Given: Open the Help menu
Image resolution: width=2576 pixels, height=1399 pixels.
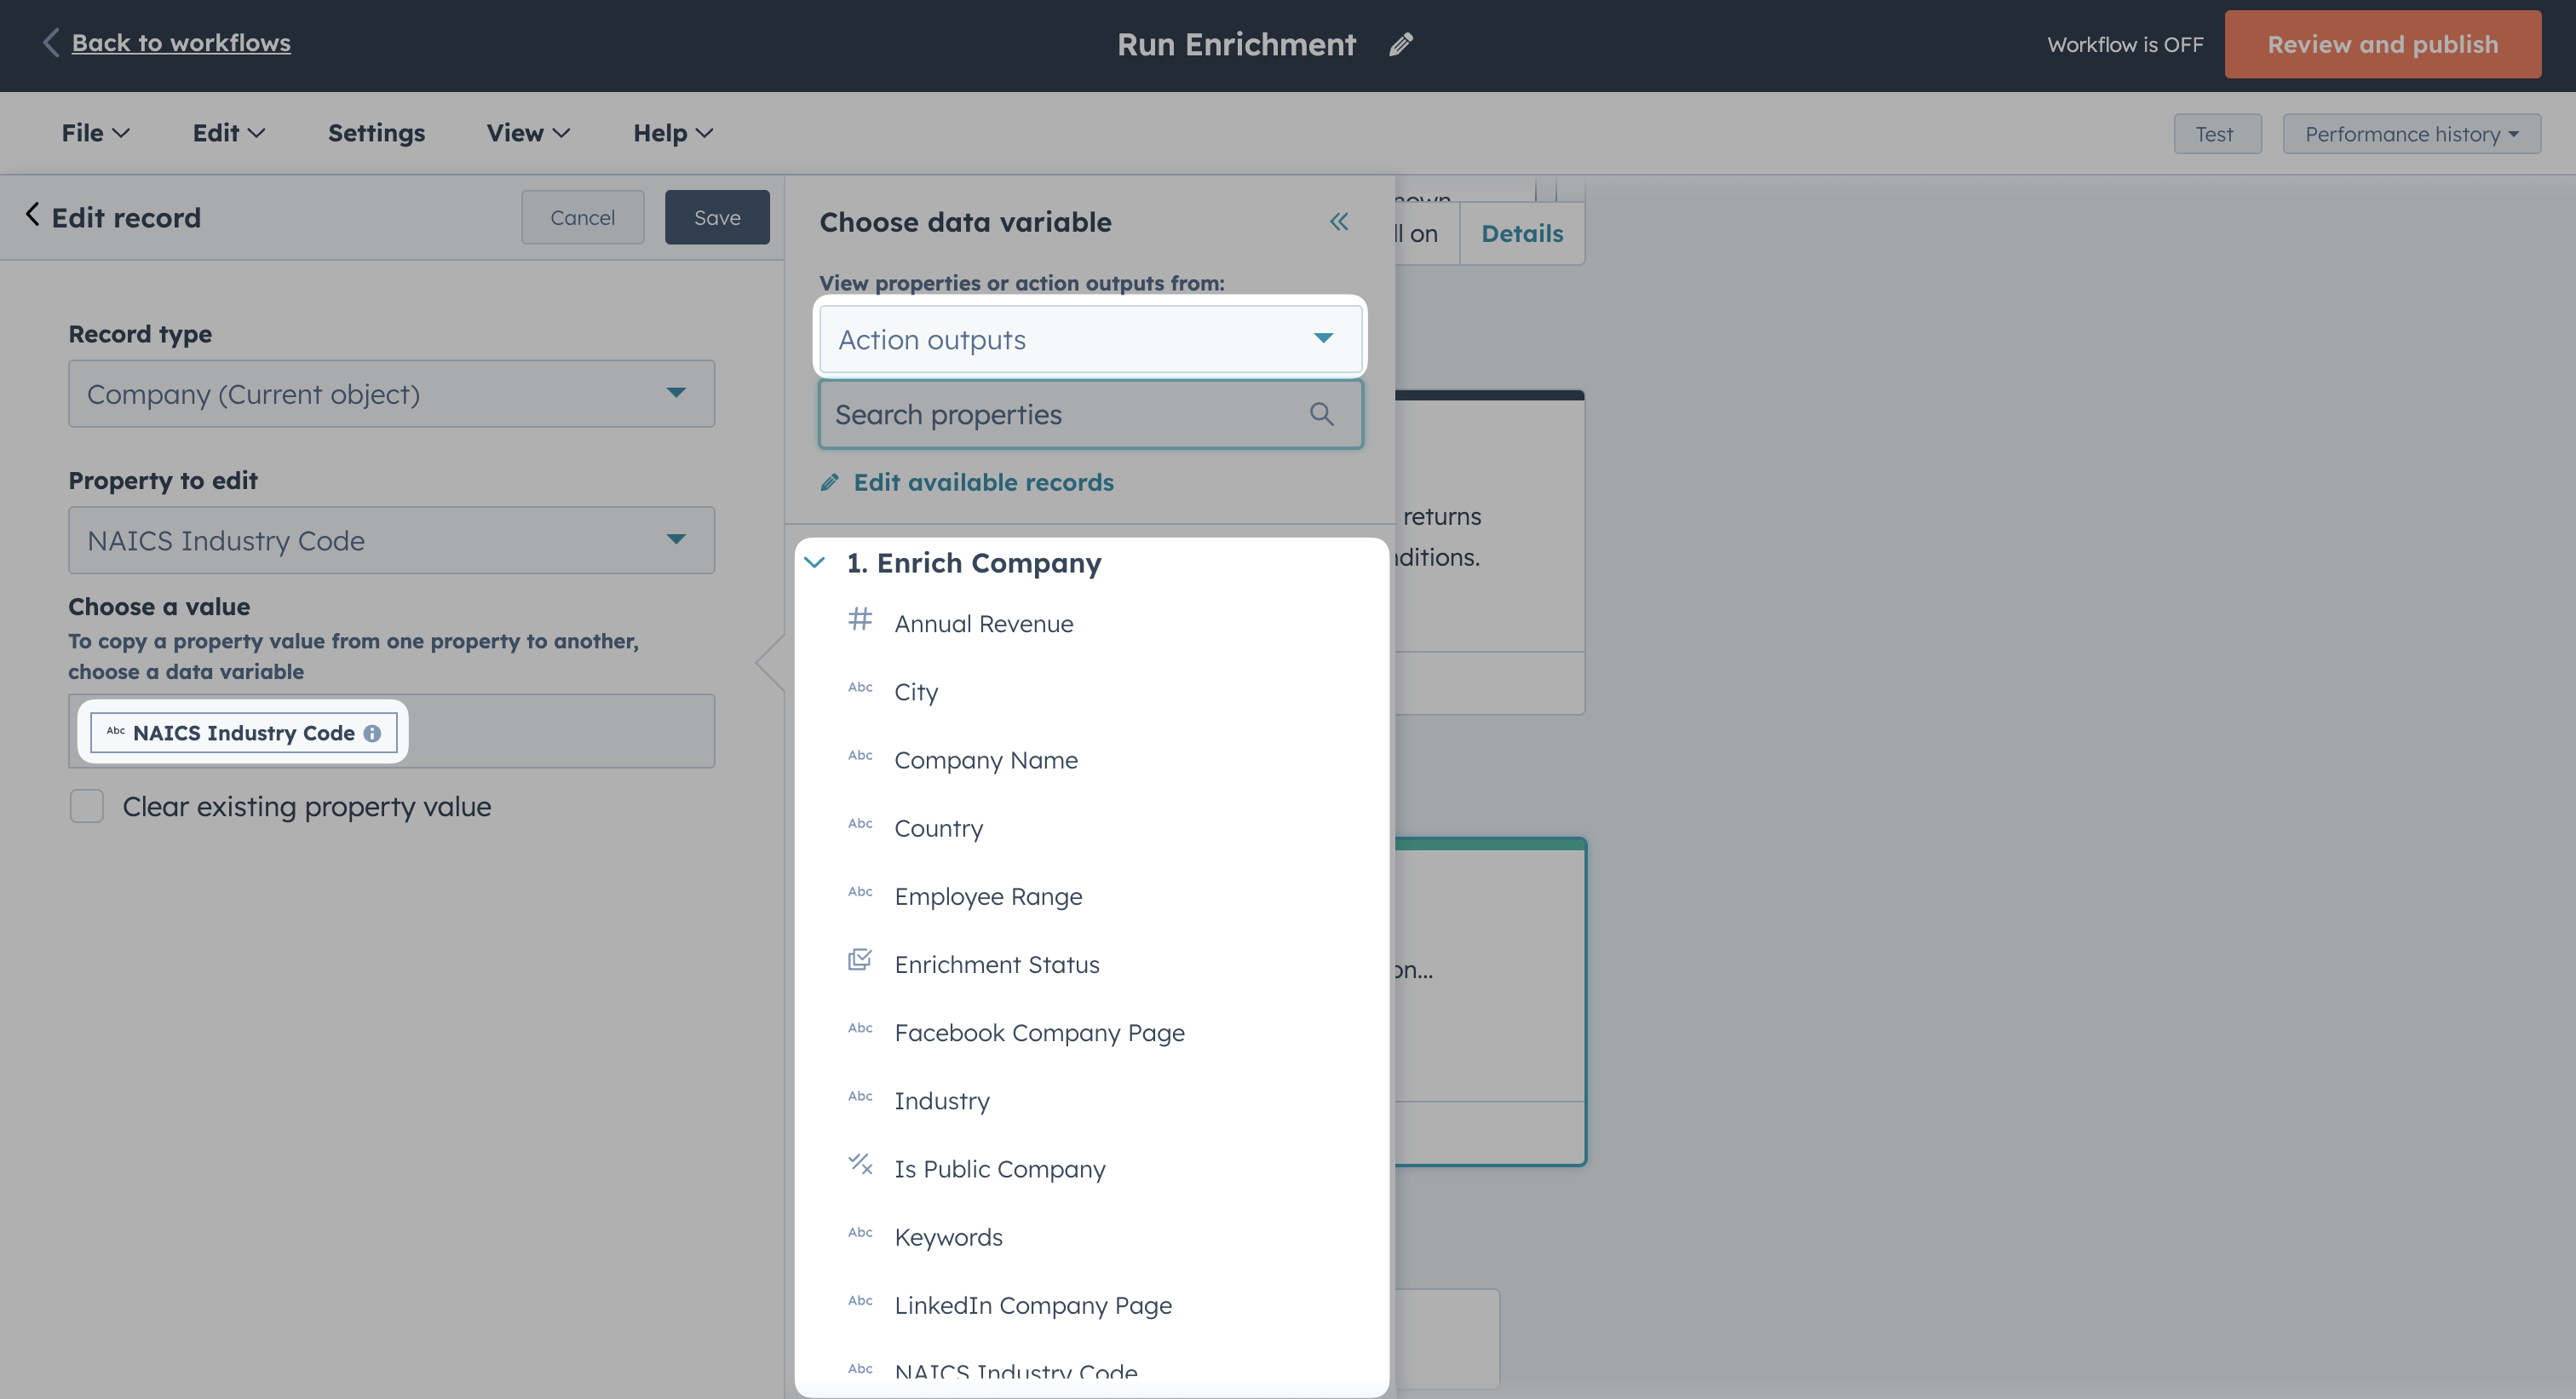Looking at the screenshot, I should pyautogui.click(x=672, y=133).
